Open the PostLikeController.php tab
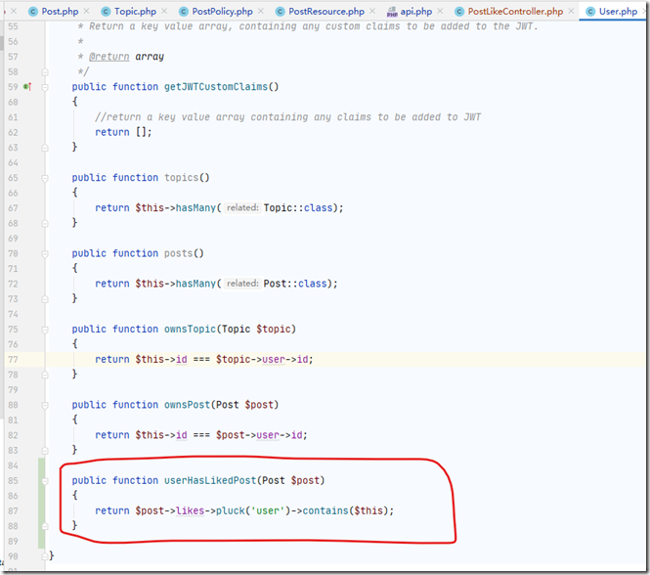The height and width of the screenshot is (575, 650). pos(515,12)
